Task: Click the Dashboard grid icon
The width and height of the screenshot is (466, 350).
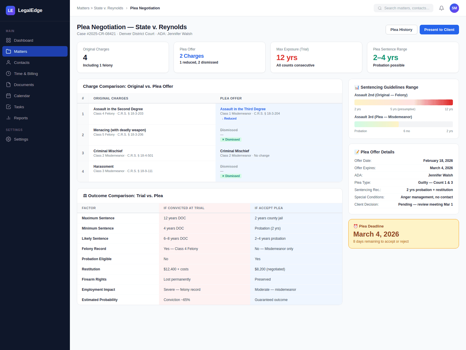Action: [x=8, y=40]
